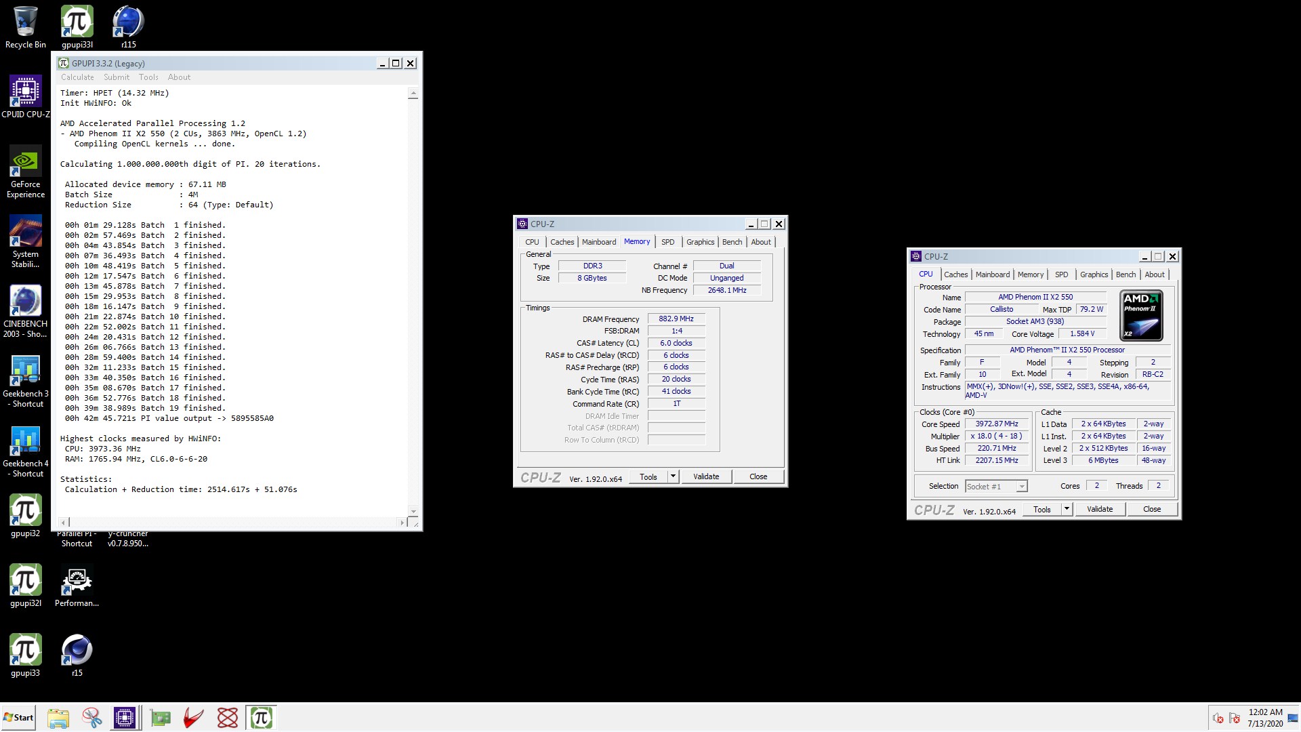Open the red swoosh taskbar icon
Screen dimensions: 1301x732
tap(194, 718)
